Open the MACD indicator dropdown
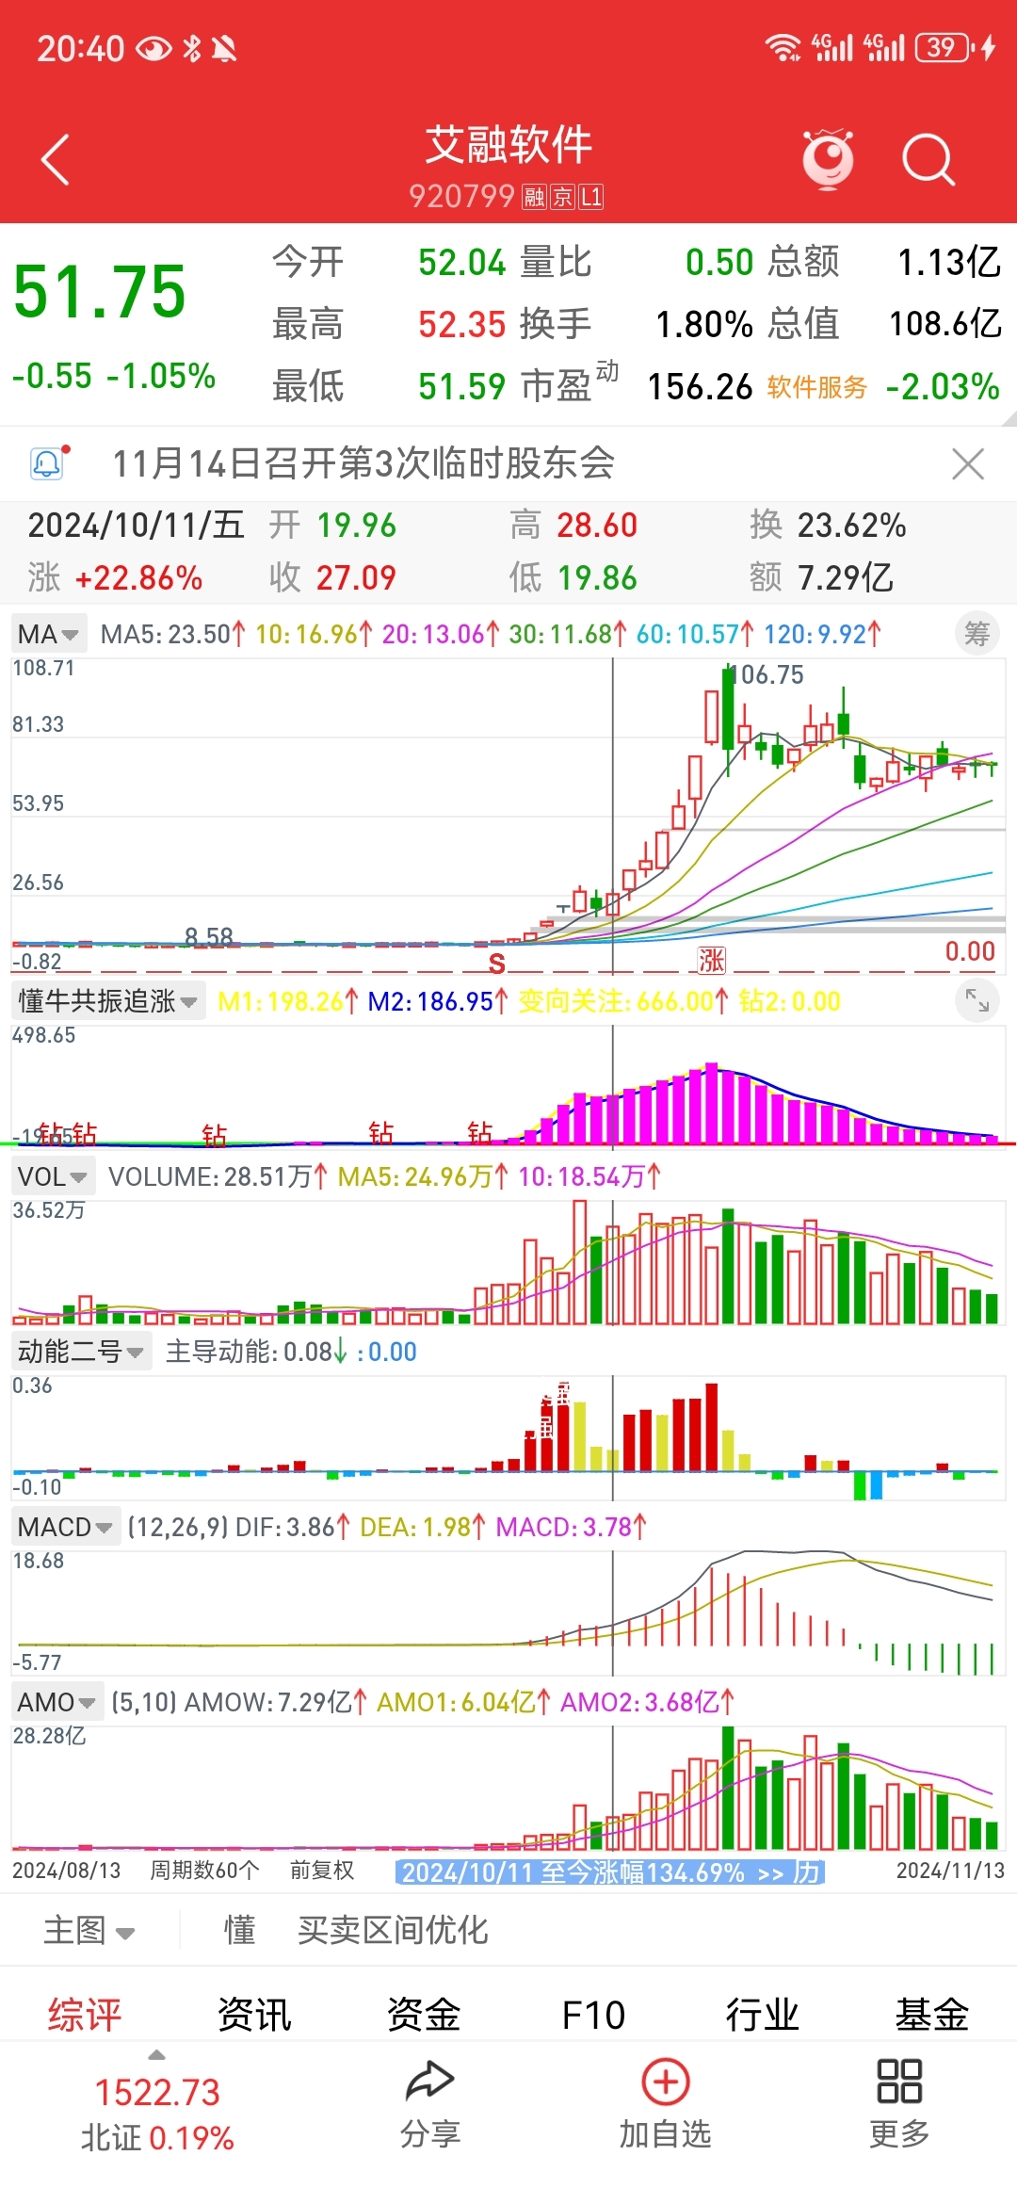1017x2204 pixels. pos(65,1527)
